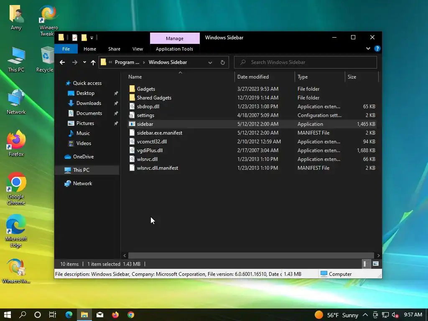This screenshot has height=321, width=428.
Task: Open taskbar Search icon
Action: [x=23, y=315]
